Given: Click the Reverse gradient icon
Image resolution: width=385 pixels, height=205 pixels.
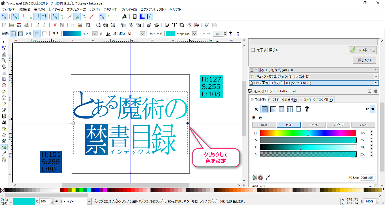Looking at the screenshot, I should click(x=108, y=34).
